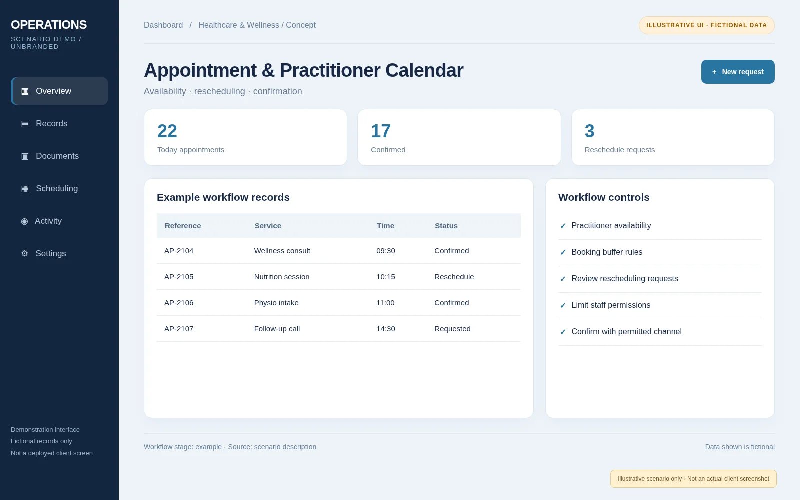800x500 pixels.
Task: Click the Activity circle icon in sidebar
Action: coord(24,221)
